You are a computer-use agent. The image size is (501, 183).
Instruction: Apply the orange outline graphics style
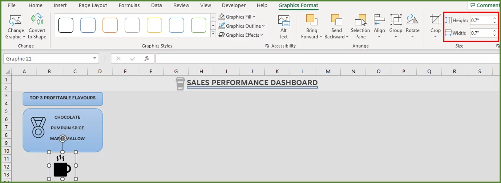click(110, 25)
